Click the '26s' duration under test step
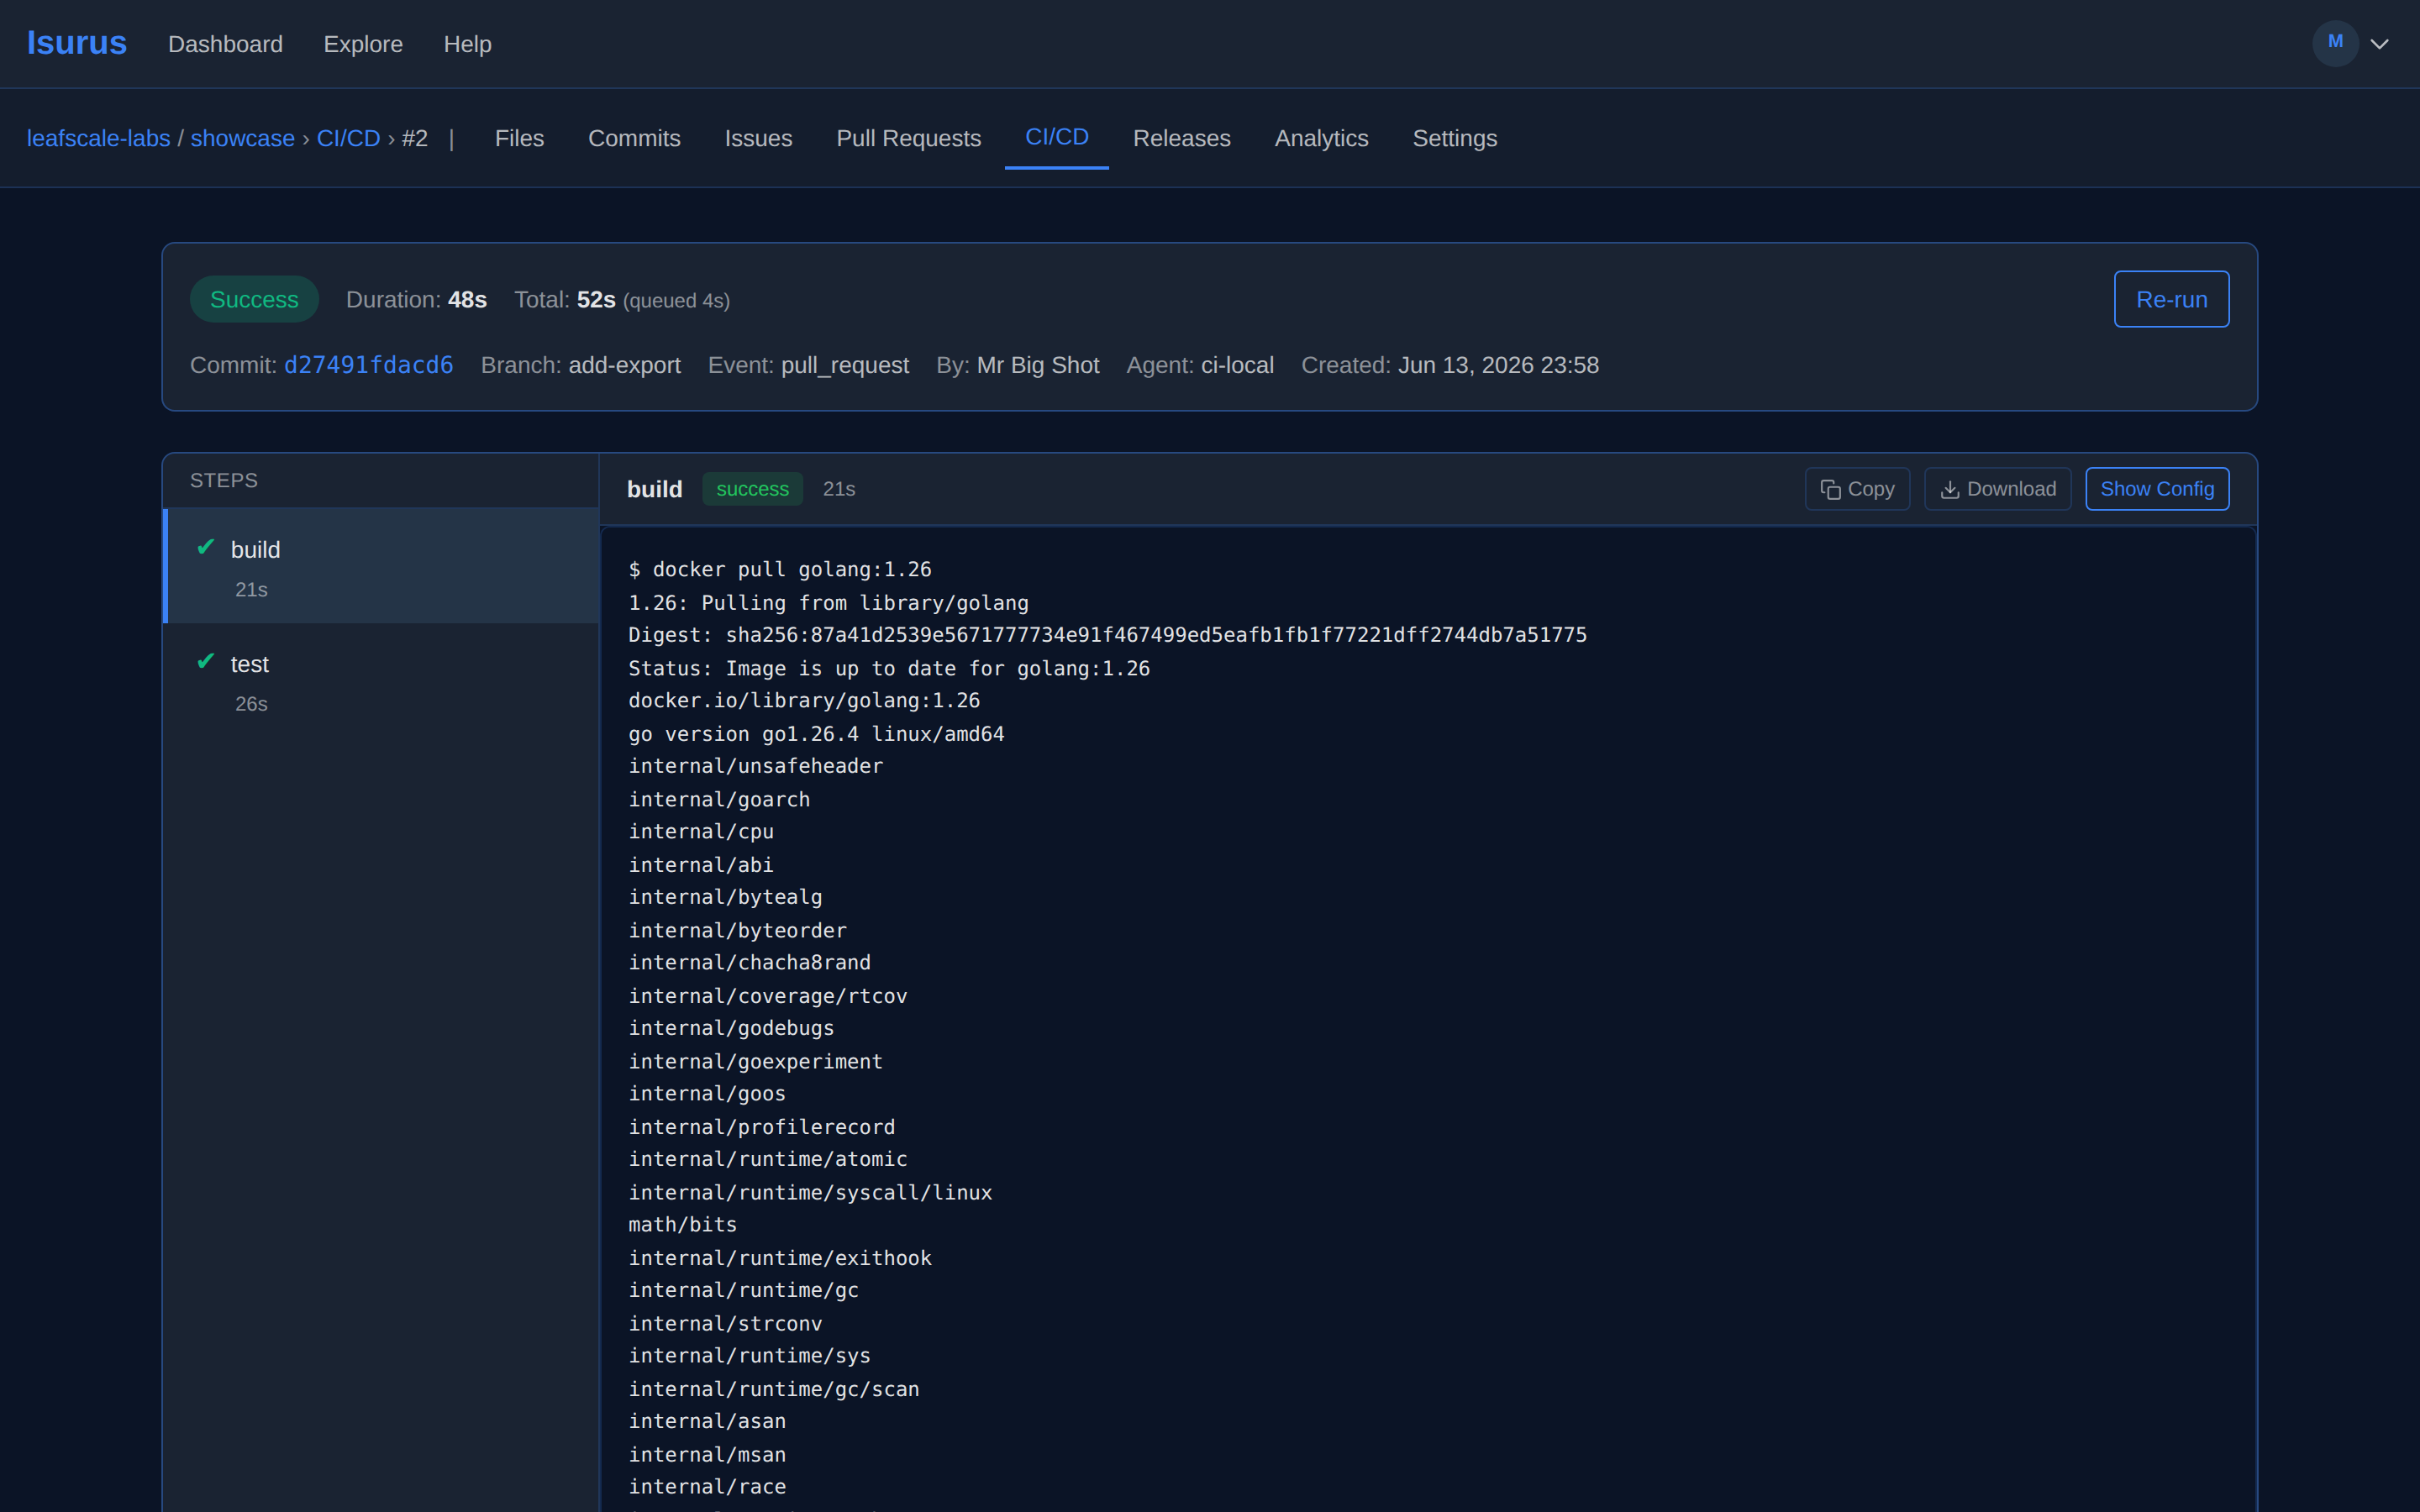The image size is (2420, 1512). tap(251, 704)
